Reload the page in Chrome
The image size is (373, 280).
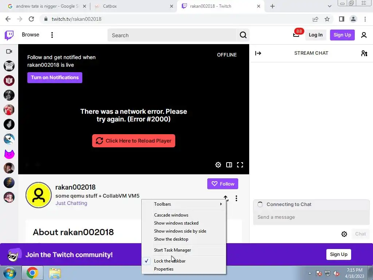point(31,19)
